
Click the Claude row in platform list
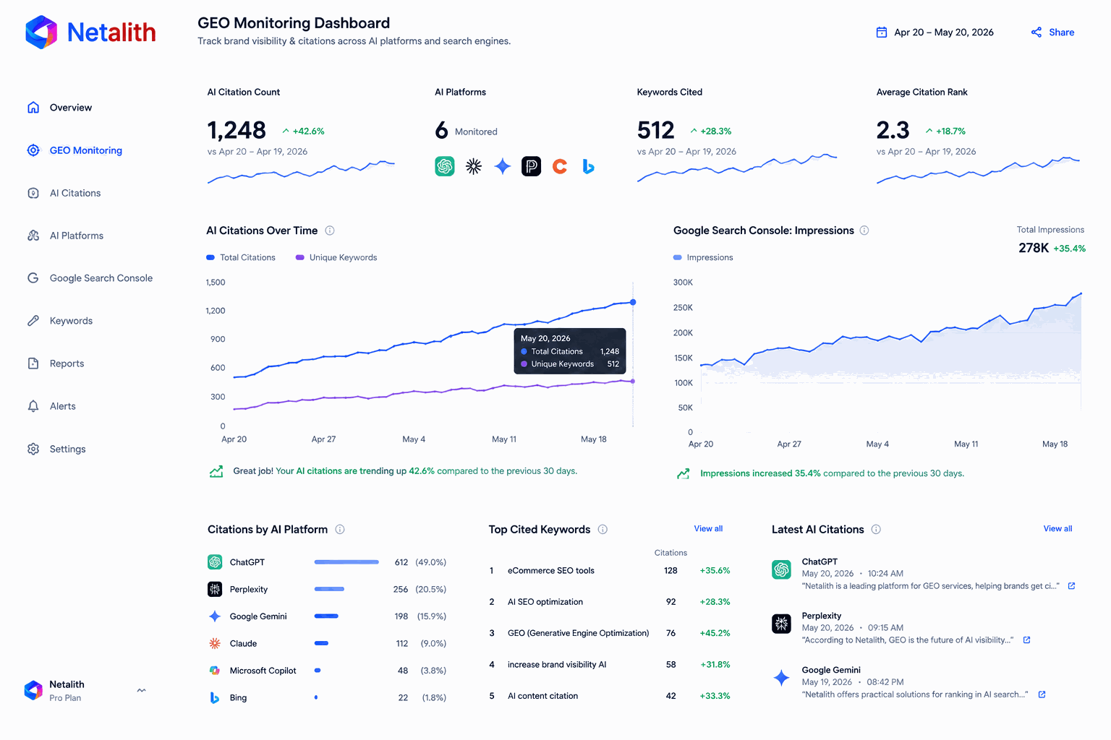click(327, 643)
